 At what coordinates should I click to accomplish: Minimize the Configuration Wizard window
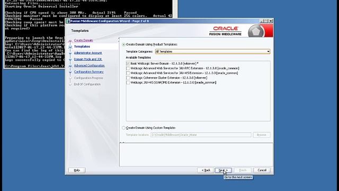(261, 21)
